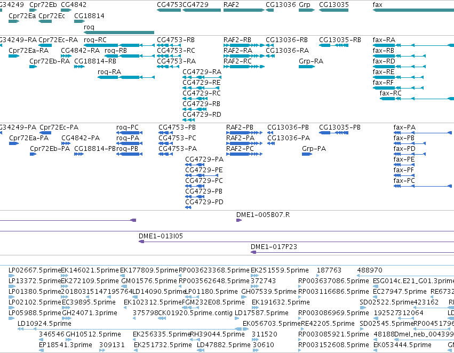Click protein roq-PB label
The height and width of the screenshot is (353, 454).
point(127,149)
